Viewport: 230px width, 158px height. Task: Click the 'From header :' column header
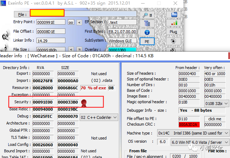tap(187, 68)
